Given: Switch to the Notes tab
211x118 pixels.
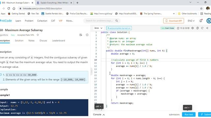Looking at the screenshot, I should point(31,41).
